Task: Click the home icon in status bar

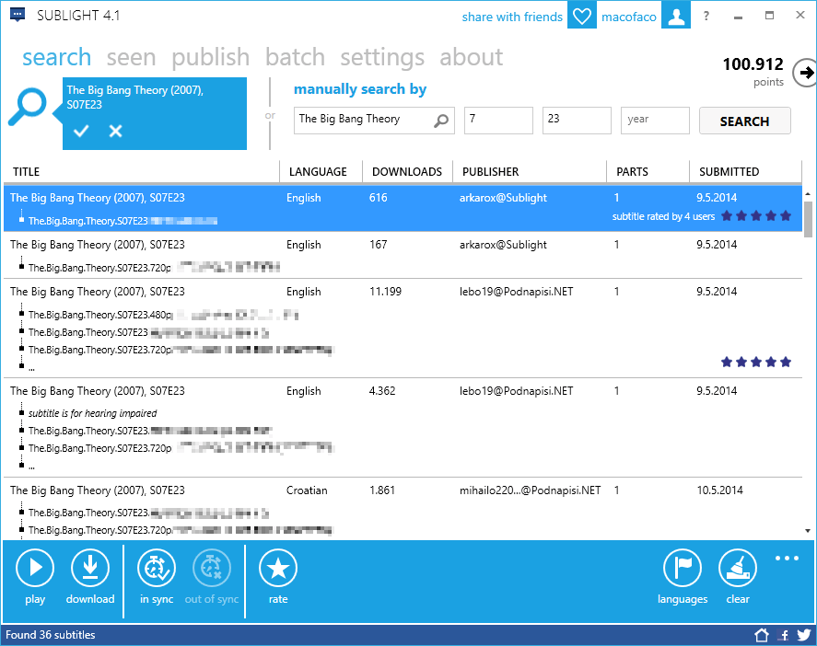Action: coord(762,635)
